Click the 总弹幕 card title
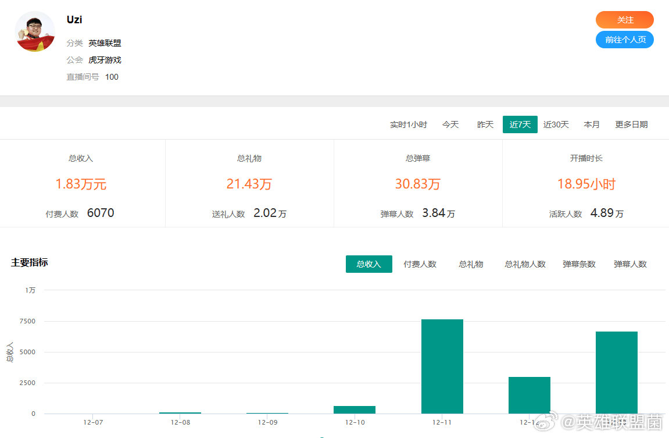The height and width of the screenshot is (438, 669). [x=418, y=158]
